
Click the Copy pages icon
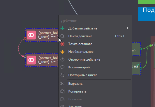pos(62,91)
